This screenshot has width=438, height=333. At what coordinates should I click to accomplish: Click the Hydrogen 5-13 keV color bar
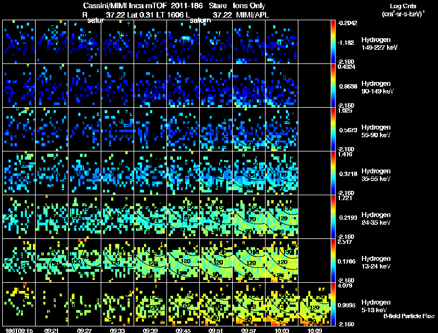(x=333, y=304)
